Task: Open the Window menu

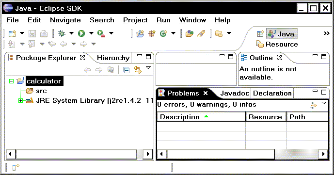Action: tap(192, 20)
